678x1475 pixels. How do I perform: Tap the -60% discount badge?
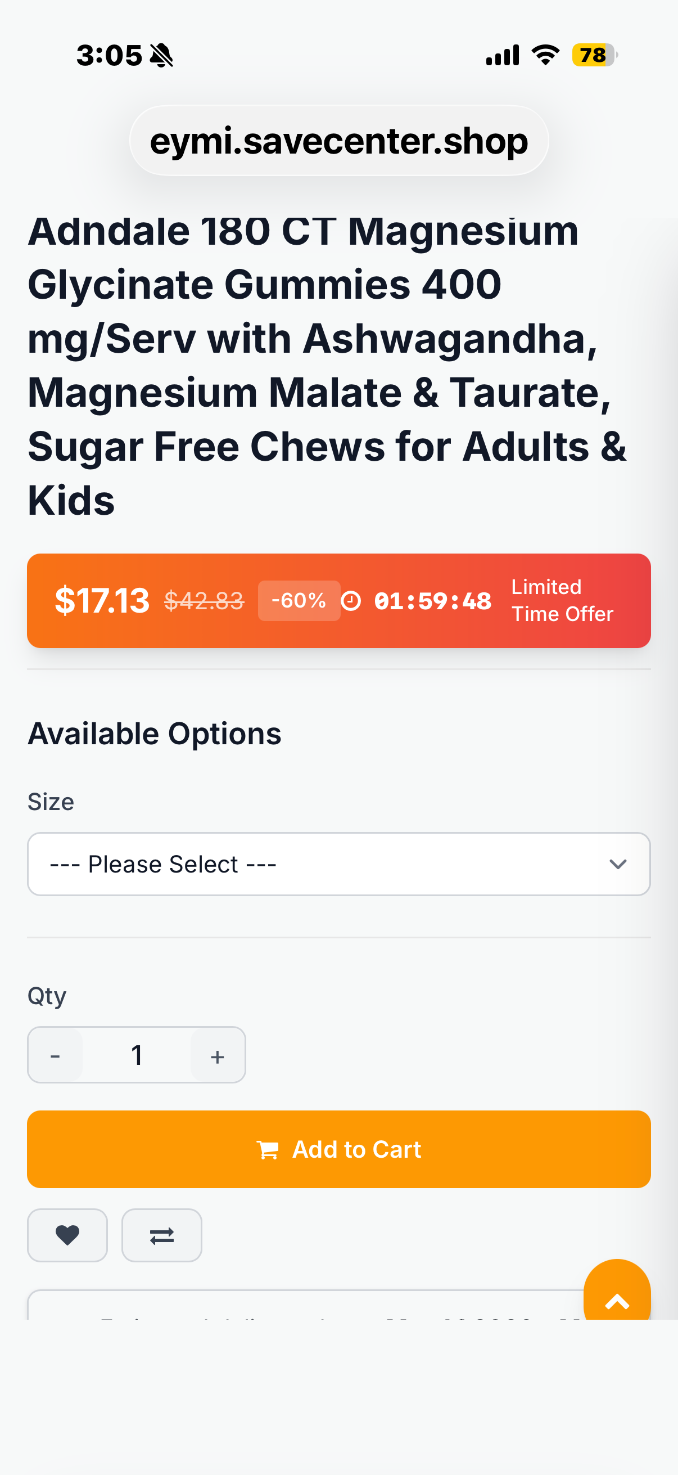click(x=299, y=601)
